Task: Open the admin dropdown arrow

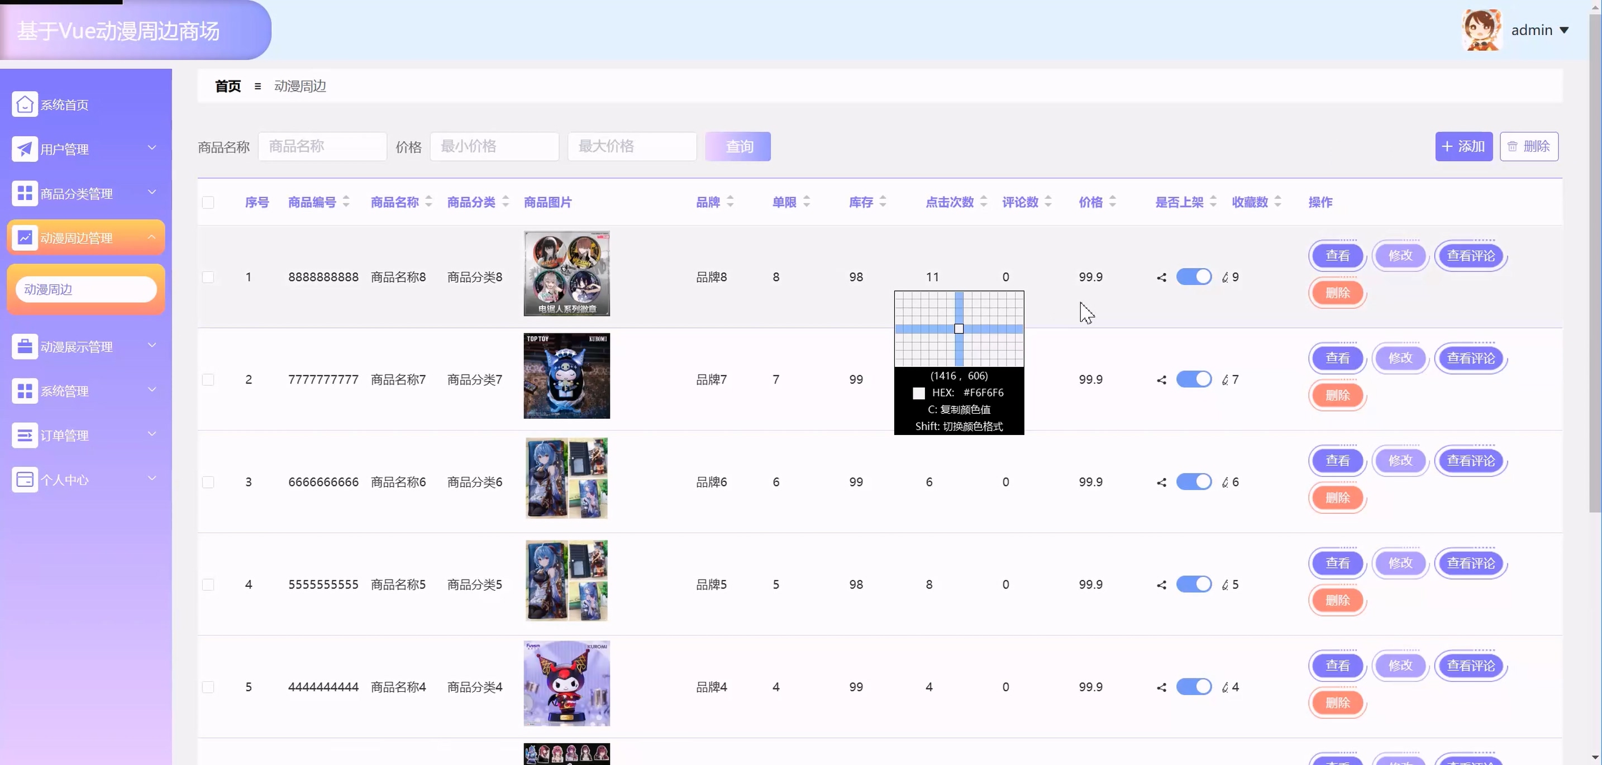Action: [1564, 31]
